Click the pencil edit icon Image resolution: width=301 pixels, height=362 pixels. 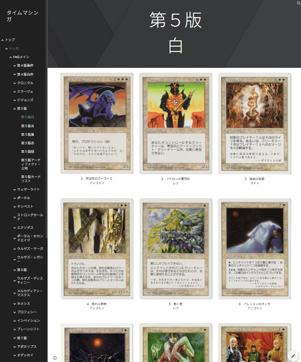[x=292, y=355]
